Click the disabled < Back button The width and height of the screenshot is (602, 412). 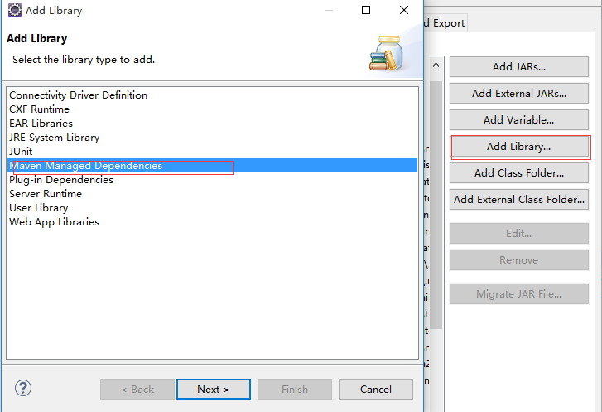(137, 390)
